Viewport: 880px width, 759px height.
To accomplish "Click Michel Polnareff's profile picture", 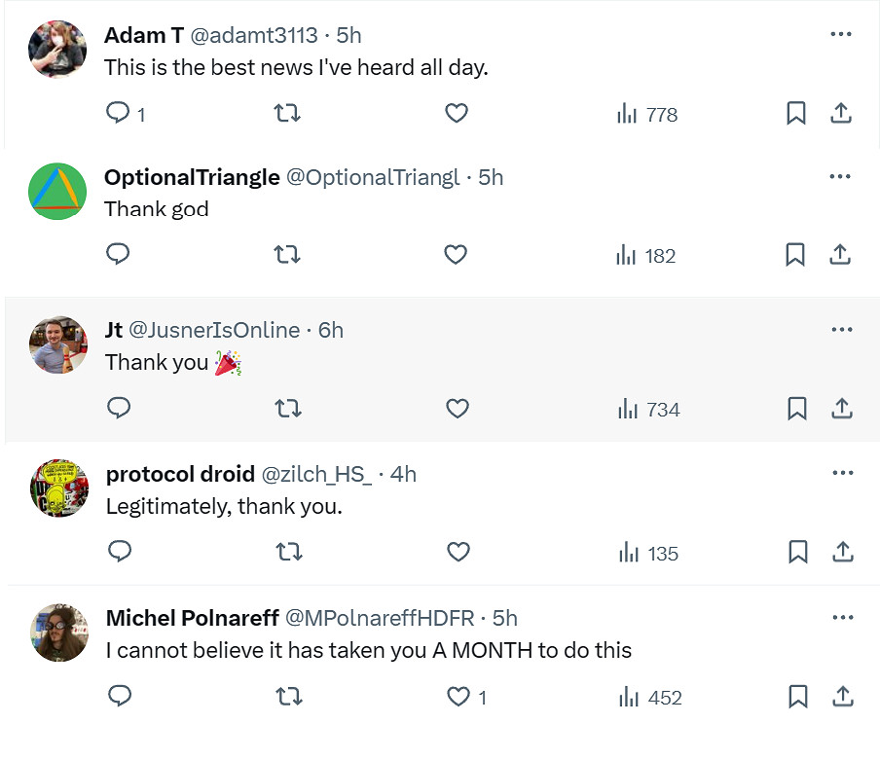I will click(x=59, y=632).
